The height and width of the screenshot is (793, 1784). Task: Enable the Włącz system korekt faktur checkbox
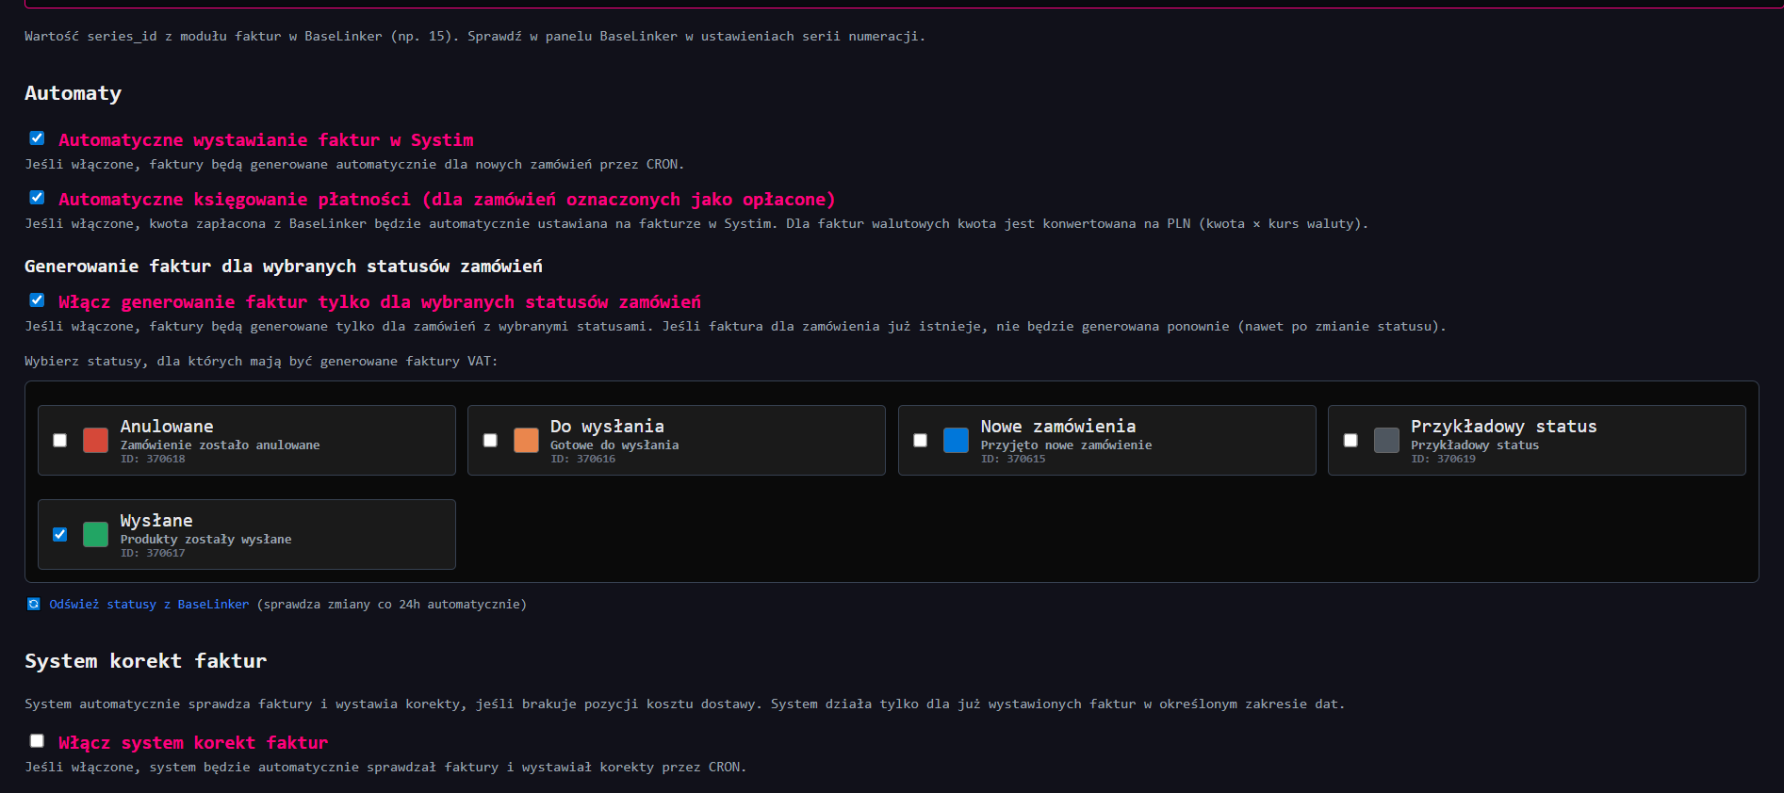[x=37, y=741]
